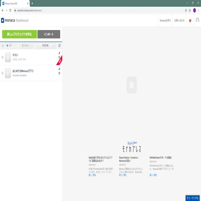Open the Chrome profile avatar

(194, 10)
